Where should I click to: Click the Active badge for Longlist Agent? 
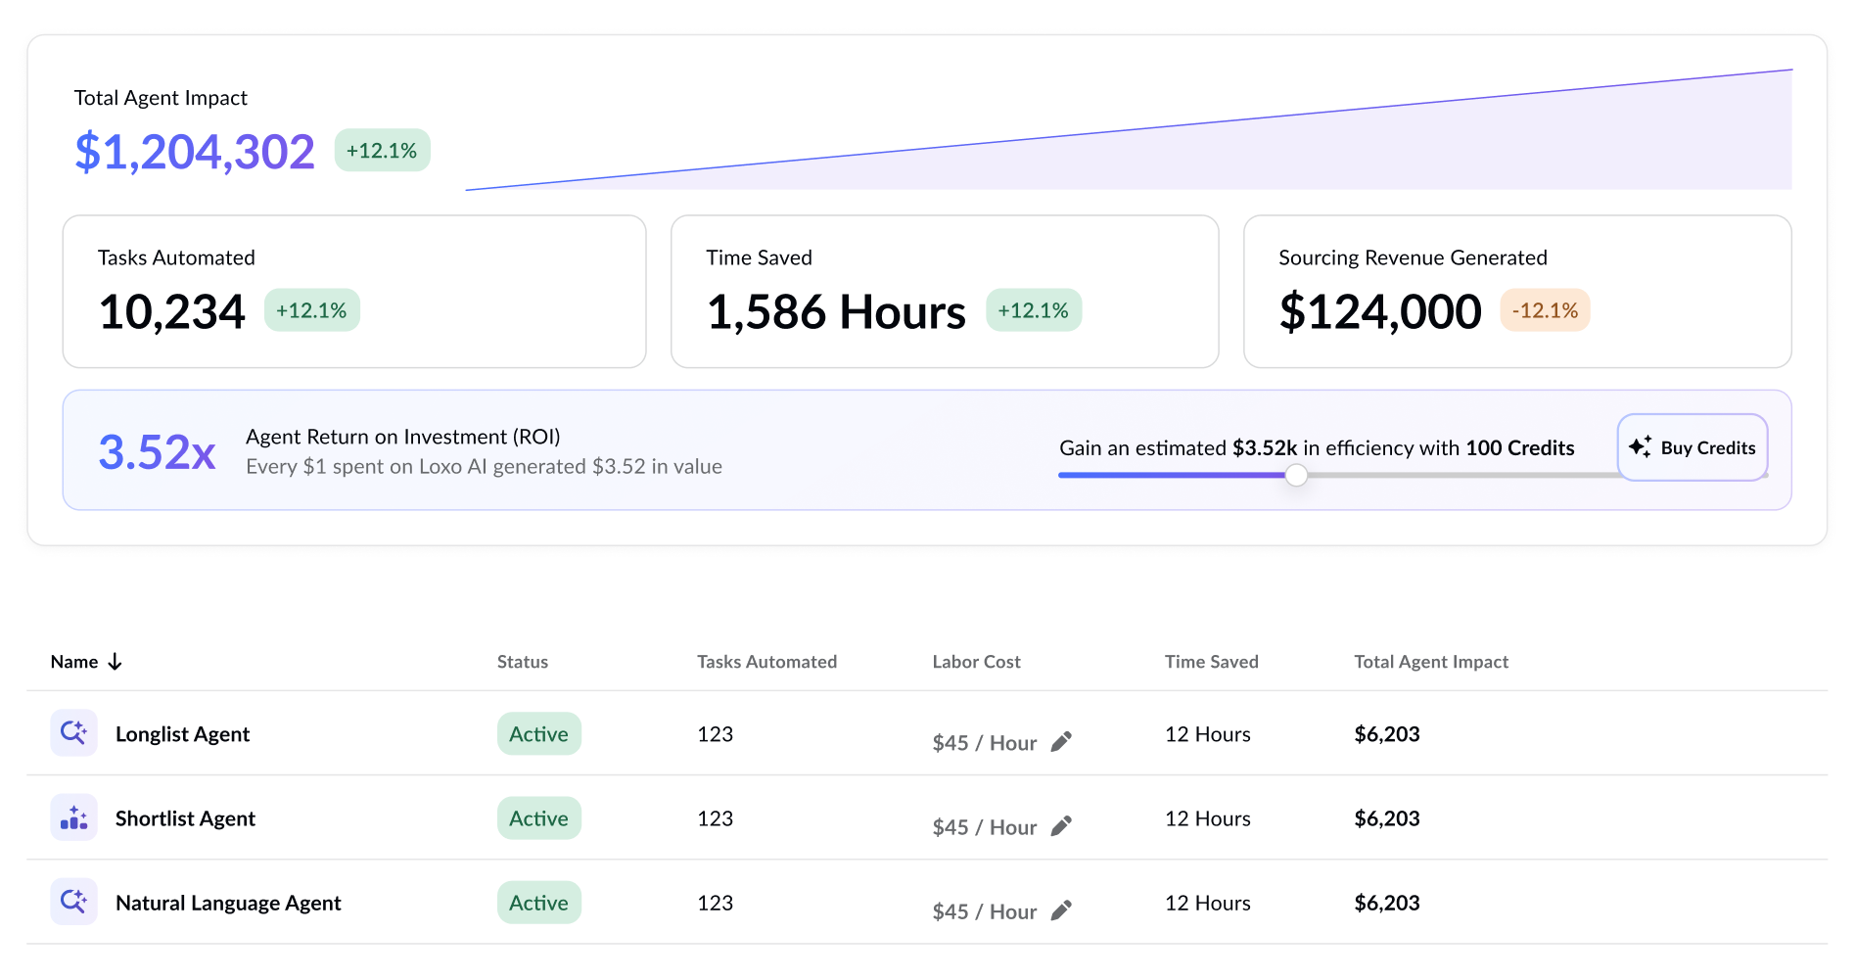(539, 733)
